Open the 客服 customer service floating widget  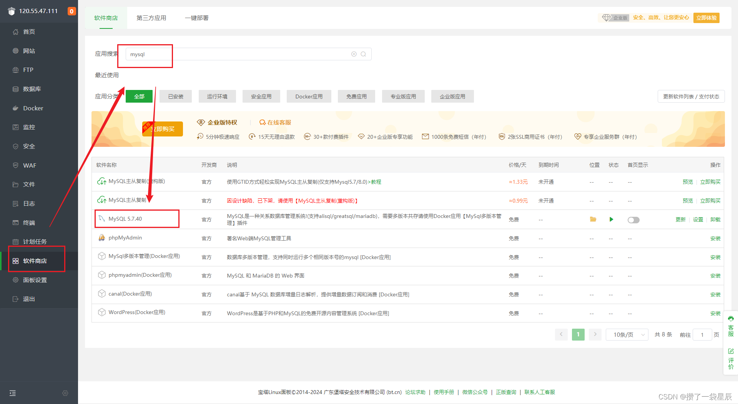pyautogui.click(x=731, y=326)
